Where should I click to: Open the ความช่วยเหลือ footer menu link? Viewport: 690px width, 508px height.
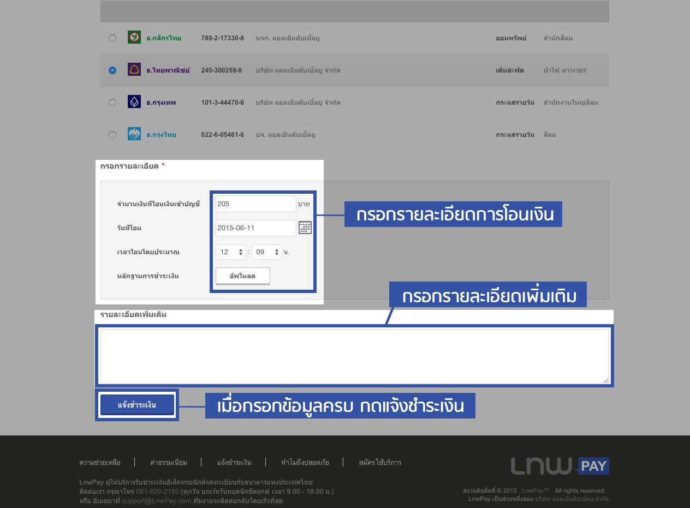(x=100, y=462)
